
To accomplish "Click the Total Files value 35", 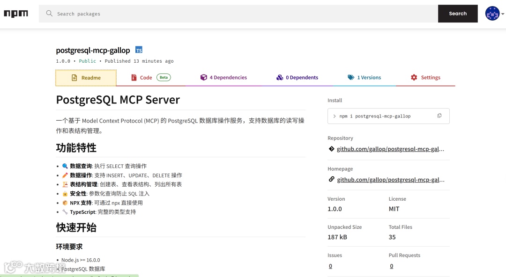I will click(x=392, y=237).
